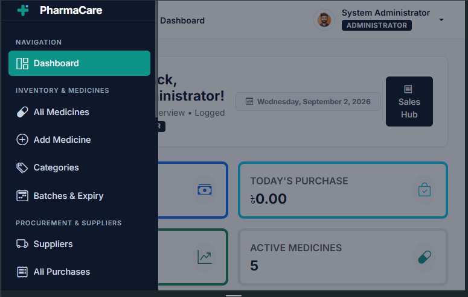This screenshot has height=297, width=468.
Task: Click the cash banknote icon on blue card
Action: point(205,190)
